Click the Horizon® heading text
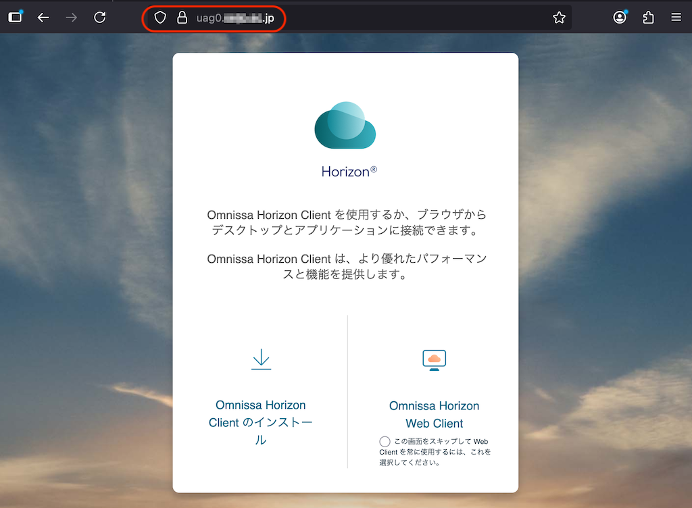The height and width of the screenshot is (508, 692). [348, 171]
